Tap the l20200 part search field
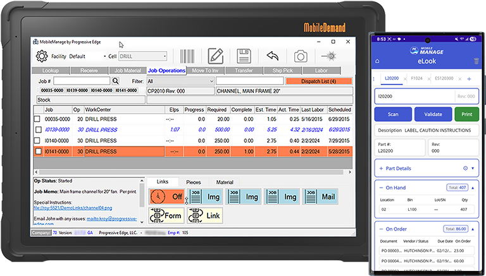 pos(415,97)
